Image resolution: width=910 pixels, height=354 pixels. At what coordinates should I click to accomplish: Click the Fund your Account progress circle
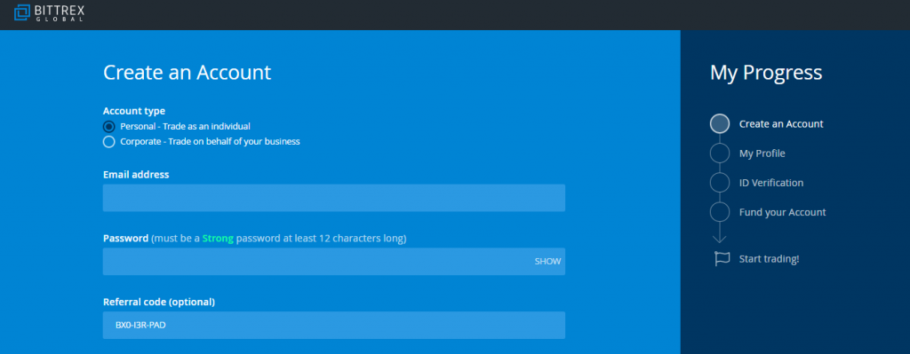720,212
